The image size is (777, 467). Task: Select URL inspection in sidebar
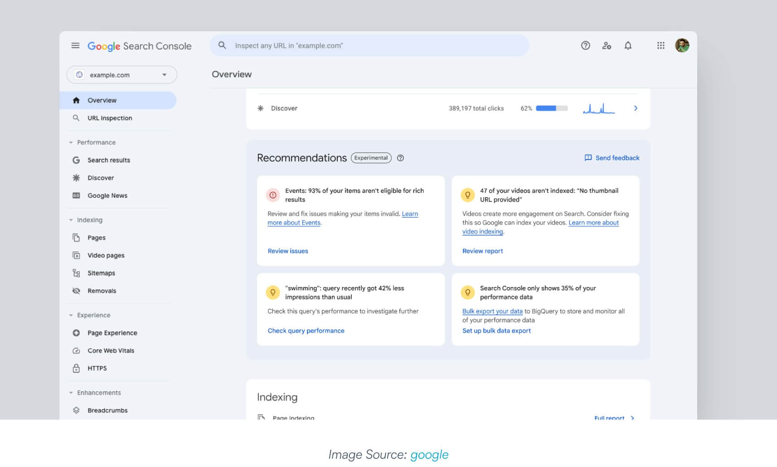(x=110, y=118)
